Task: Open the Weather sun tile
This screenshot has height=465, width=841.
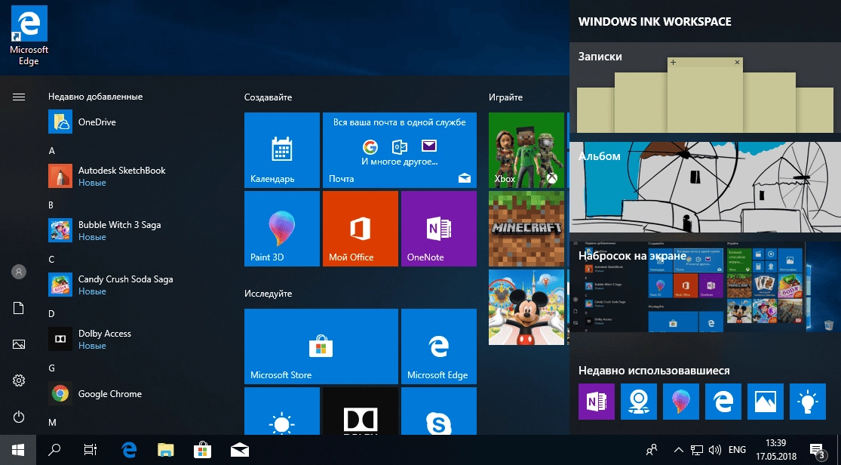Action: (282, 411)
